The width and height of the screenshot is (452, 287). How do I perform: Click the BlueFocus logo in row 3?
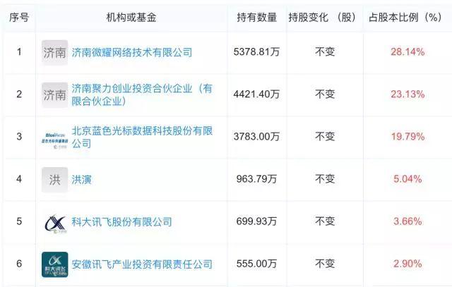point(55,137)
